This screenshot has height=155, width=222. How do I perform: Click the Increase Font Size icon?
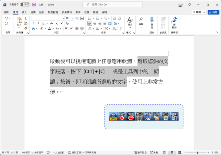(x=66, y=28)
